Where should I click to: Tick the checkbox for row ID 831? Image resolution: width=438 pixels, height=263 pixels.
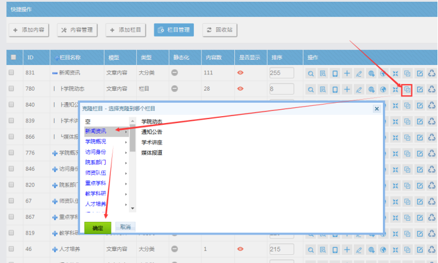pos(12,73)
